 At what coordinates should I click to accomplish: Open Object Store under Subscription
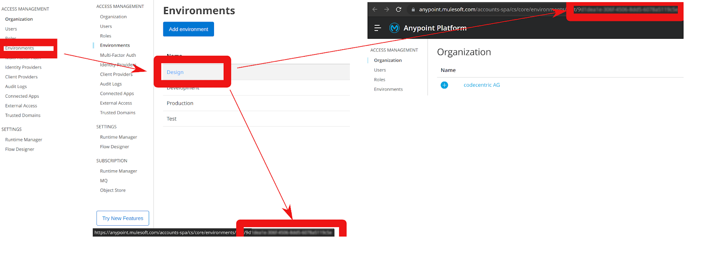click(113, 190)
